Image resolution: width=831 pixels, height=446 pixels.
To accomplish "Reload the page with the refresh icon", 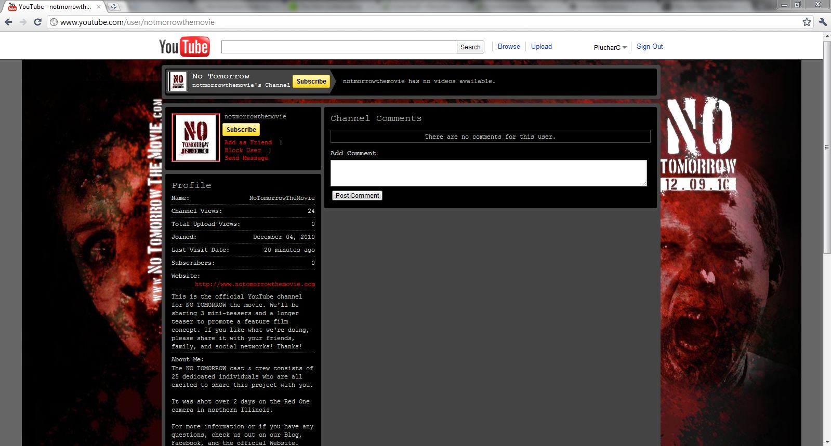I will pyautogui.click(x=37, y=22).
